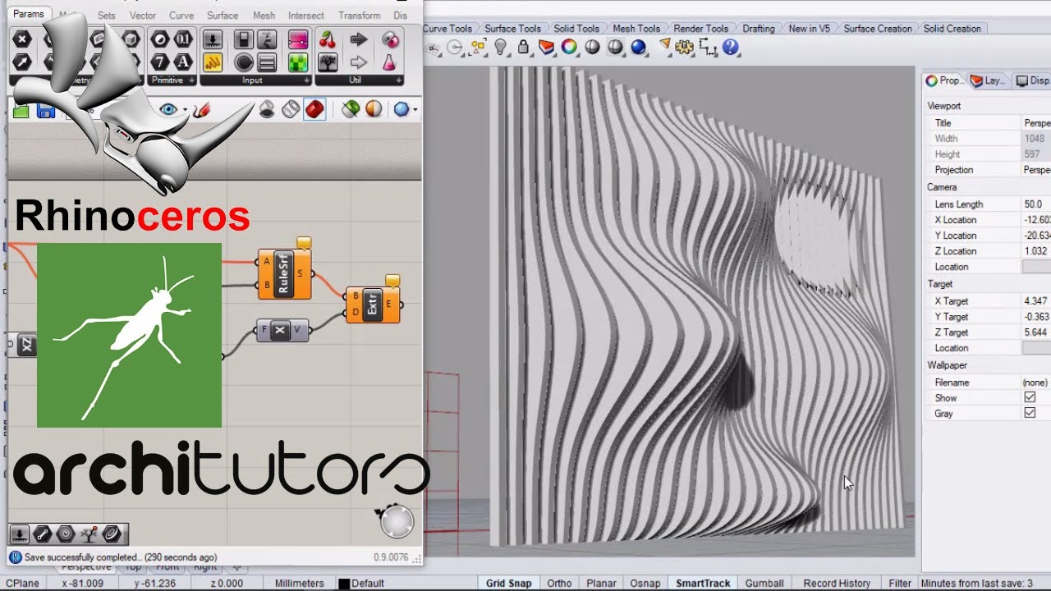
Task: Choose the Number (0.1) primitive parameter
Action: (183, 39)
